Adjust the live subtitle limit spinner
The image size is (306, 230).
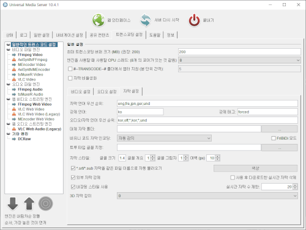coord(295,187)
